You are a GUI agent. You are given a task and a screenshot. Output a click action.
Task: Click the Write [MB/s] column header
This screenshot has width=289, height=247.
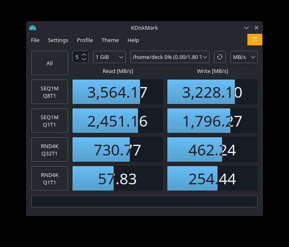(x=212, y=71)
